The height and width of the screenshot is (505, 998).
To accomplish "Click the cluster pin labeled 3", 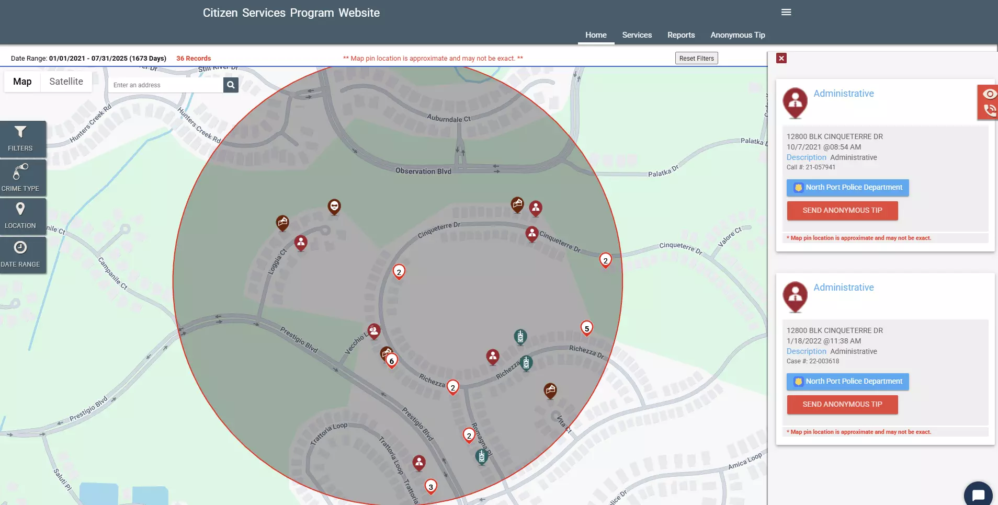I will pyautogui.click(x=430, y=487).
